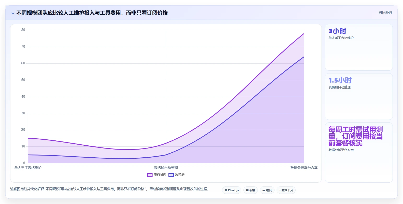
Task: Click the lightning icon beside the title
Action: pyautogui.click(x=12, y=13)
